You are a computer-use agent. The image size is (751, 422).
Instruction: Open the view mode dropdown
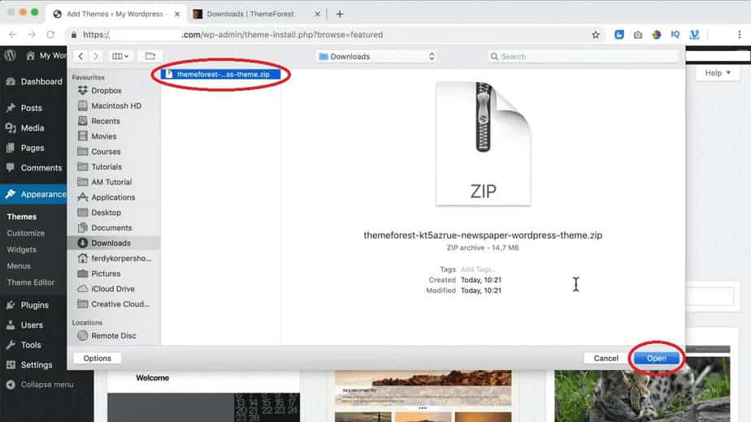click(121, 56)
